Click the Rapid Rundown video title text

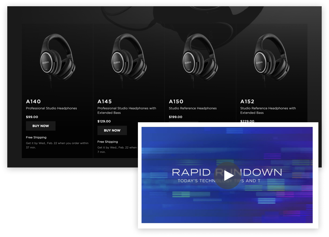227,172
